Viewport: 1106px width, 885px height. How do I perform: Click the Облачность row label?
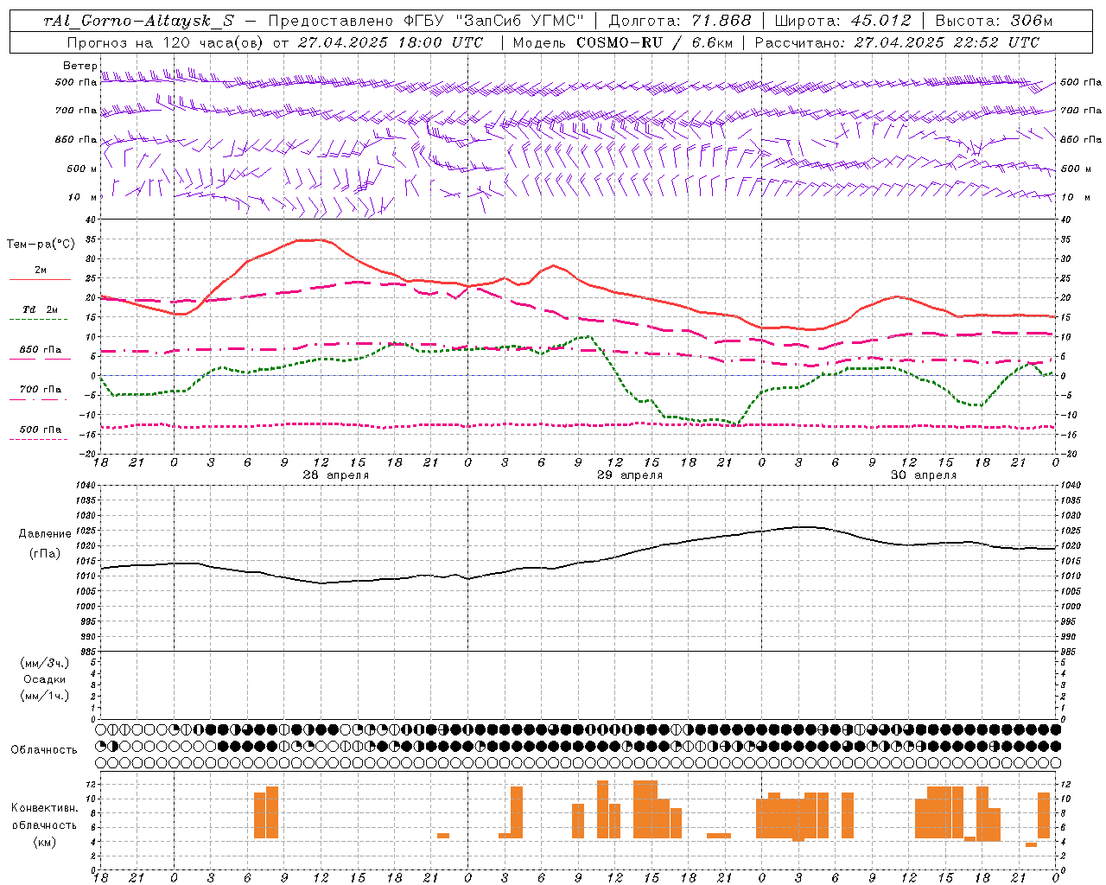(44, 750)
